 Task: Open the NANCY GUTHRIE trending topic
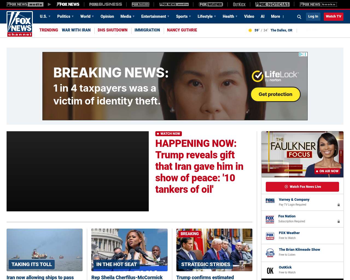click(x=182, y=30)
